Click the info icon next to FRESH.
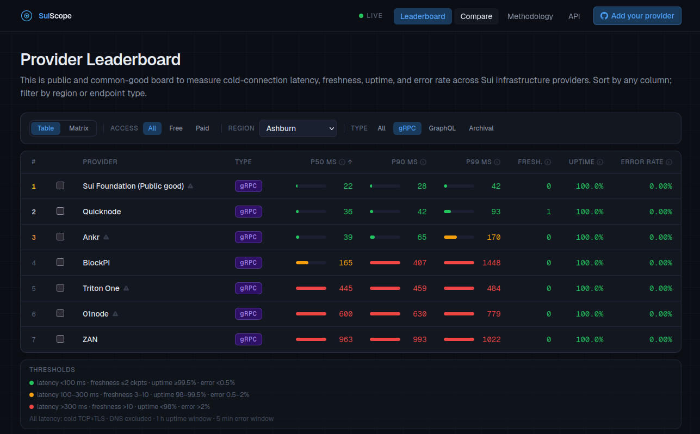The image size is (700, 434). tap(548, 162)
